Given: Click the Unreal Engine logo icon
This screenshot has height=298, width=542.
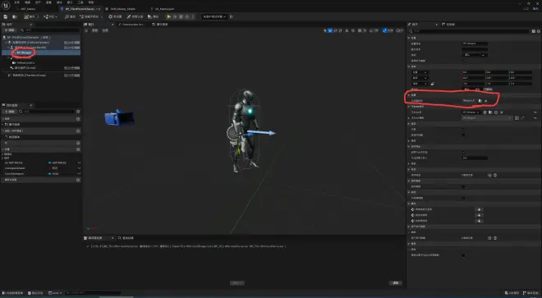Looking at the screenshot, I should click(x=6, y=7).
